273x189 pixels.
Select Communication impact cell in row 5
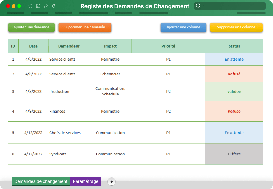pyautogui.click(x=111, y=133)
